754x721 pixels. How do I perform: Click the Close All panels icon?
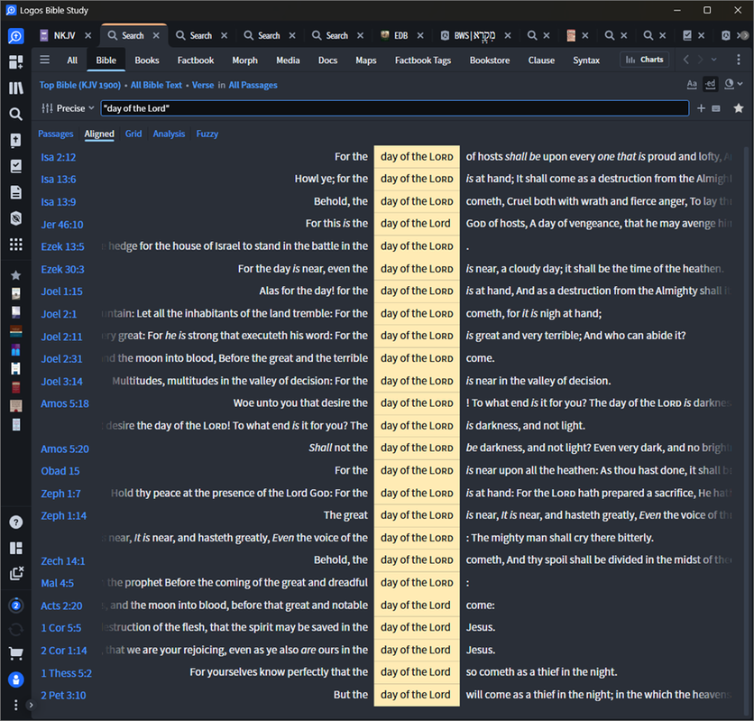pyautogui.click(x=16, y=573)
